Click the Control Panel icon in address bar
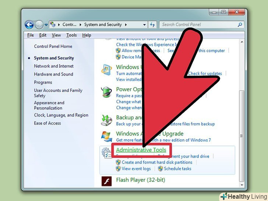 click(53, 24)
